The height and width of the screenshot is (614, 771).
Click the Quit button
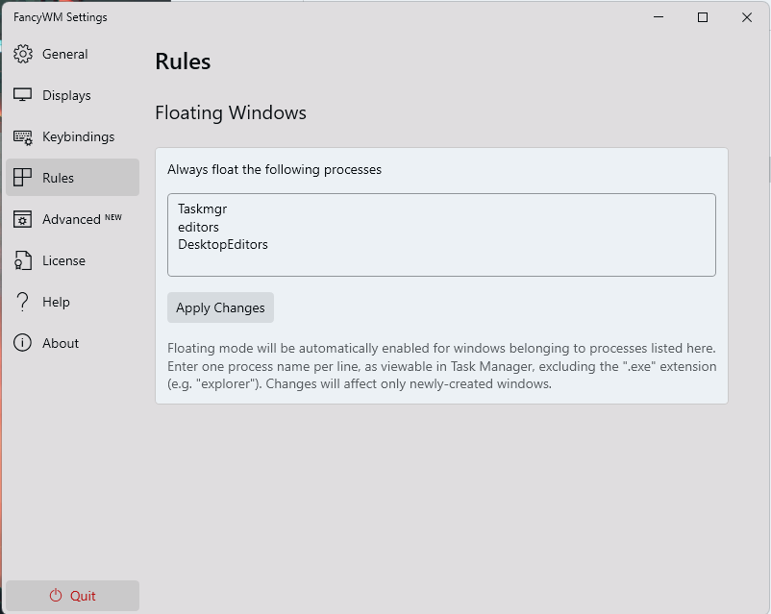(72, 595)
